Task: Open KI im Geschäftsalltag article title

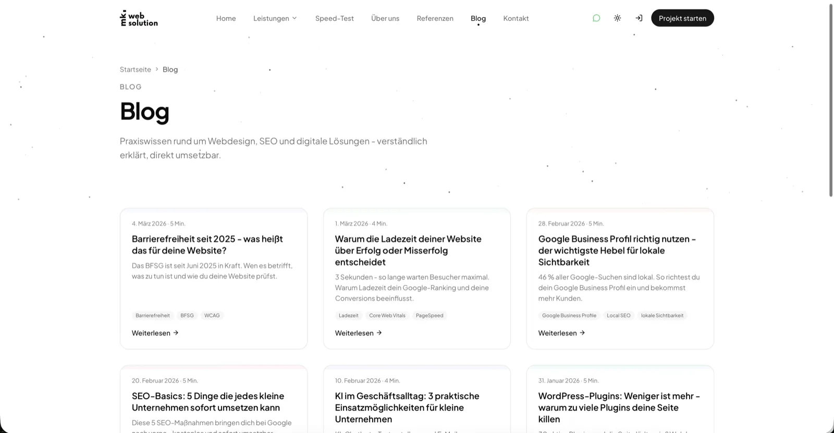Action: pyautogui.click(x=407, y=407)
